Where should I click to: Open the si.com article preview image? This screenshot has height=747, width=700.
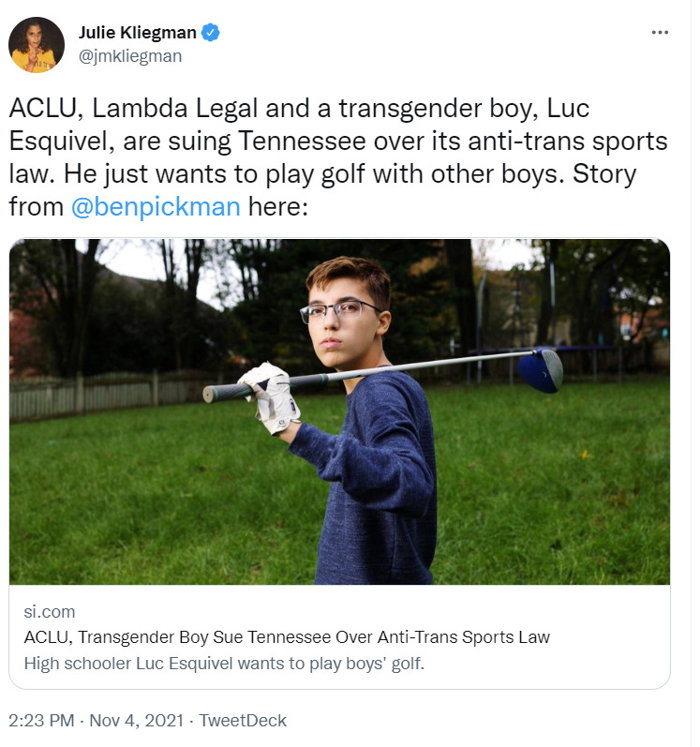tap(339, 411)
